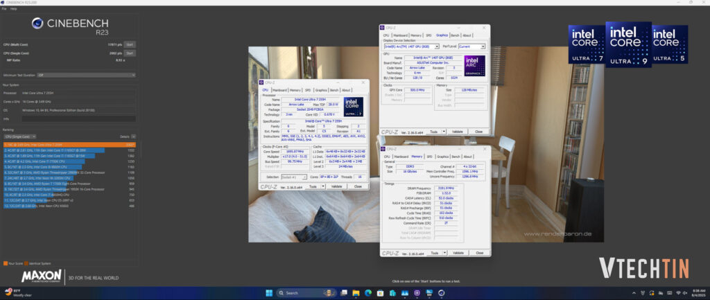Viewport: 710px width, 300px height.
Task: Open Memory tab in CPU-Z Graphics window
Action: (416, 35)
